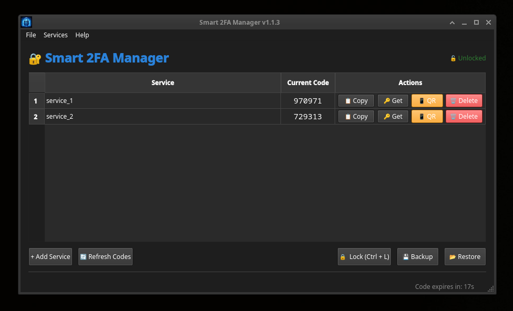Screen dimensions: 513x311
Task: Open the File menu
Action: (x=31, y=35)
